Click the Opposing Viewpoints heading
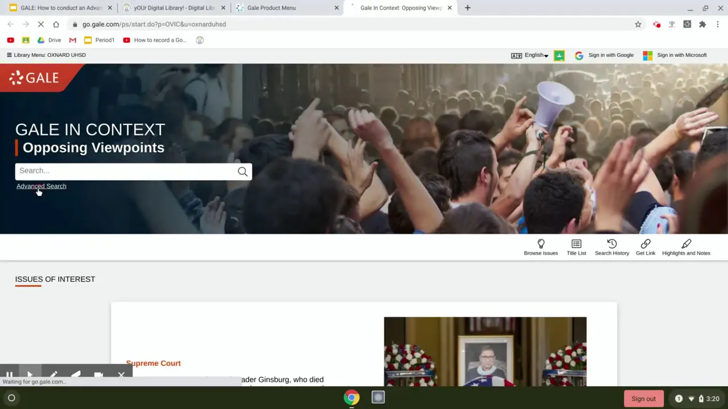 coord(93,148)
